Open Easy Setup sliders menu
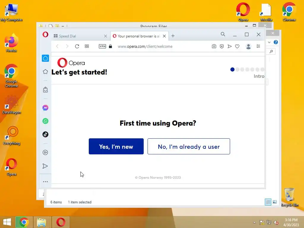The image size is (304, 228). [x=258, y=46]
